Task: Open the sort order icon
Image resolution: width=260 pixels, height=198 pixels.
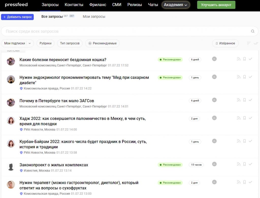Action: point(249,43)
